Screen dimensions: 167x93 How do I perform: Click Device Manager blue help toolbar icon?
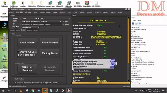click(133, 24)
